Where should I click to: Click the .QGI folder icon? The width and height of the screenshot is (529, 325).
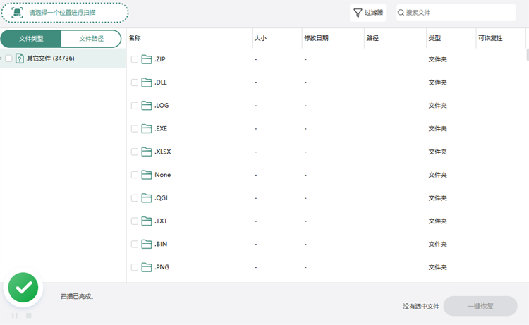pyautogui.click(x=147, y=198)
